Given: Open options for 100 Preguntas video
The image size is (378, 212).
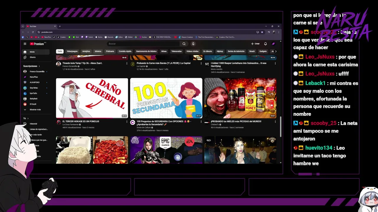Looking at the screenshot, I should pos(201,121).
